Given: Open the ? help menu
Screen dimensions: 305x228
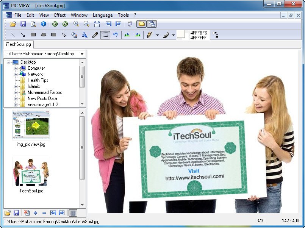Looking at the screenshot, I should [135, 15].
